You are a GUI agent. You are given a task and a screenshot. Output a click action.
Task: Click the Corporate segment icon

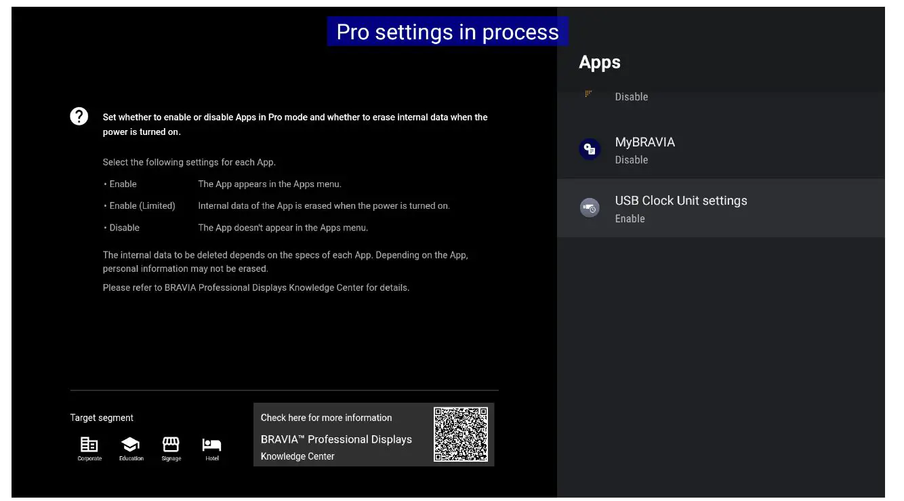click(89, 448)
